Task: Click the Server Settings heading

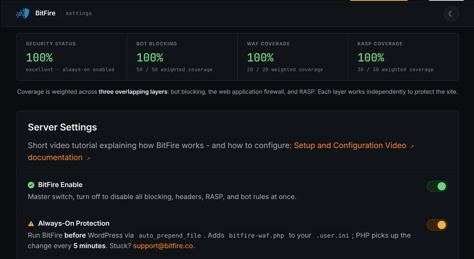Action: [x=62, y=127]
